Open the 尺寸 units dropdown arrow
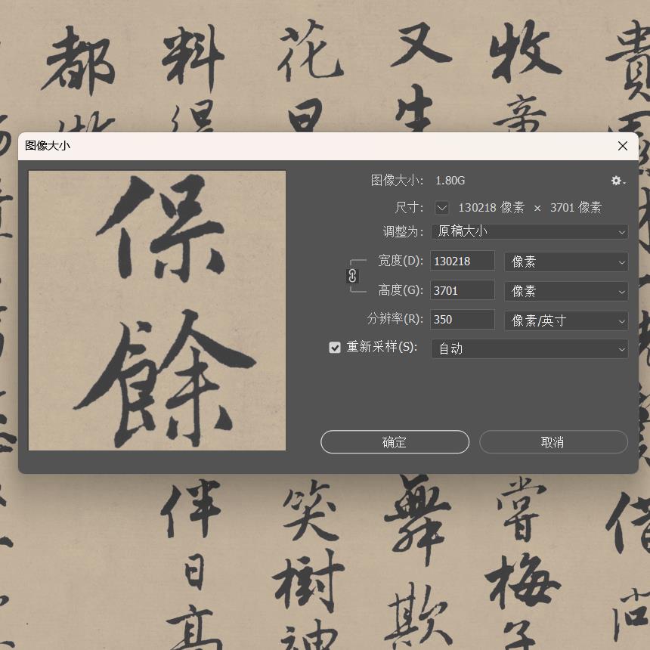Viewport: 650px width, 650px height. tap(442, 208)
